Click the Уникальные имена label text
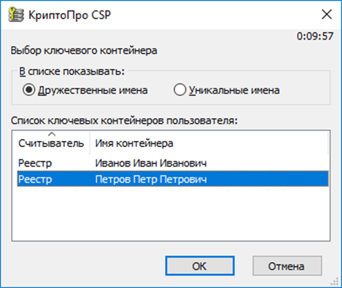Image resolution: width=342 pixels, height=288 pixels. pyautogui.click(x=234, y=90)
